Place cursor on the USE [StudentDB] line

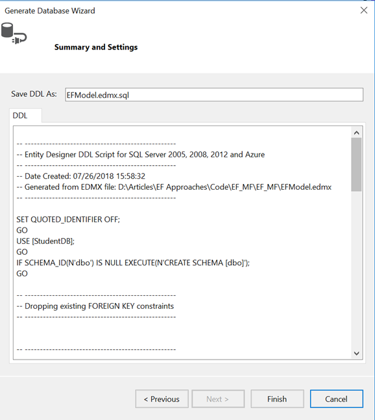[45, 241]
